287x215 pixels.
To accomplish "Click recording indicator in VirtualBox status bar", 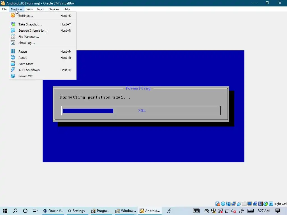I will pyautogui.click(x=255, y=204).
